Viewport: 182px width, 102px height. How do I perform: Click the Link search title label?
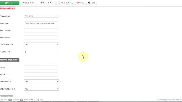coord(7,45)
